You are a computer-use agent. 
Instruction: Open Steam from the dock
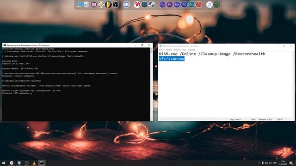(152, 5)
